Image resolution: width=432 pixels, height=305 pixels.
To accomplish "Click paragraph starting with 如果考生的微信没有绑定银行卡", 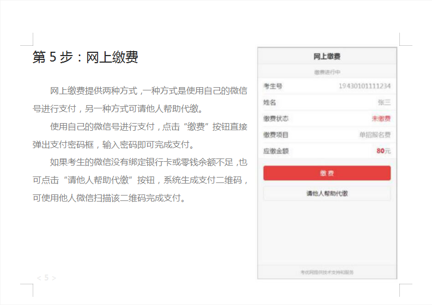I will click(x=140, y=180).
